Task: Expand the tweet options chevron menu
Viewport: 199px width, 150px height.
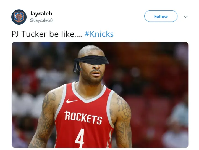Action: [x=186, y=17]
